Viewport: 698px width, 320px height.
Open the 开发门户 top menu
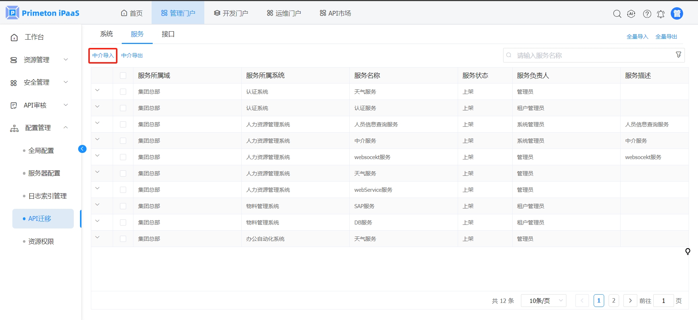point(231,13)
